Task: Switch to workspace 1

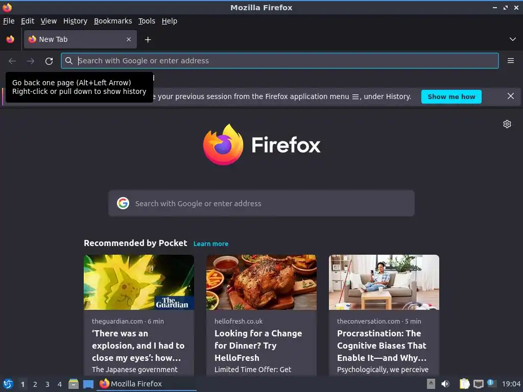Action: click(x=22, y=384)
